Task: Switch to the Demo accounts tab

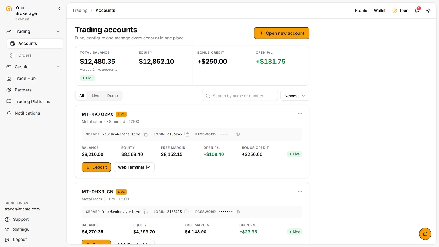Action: (112, 96)
